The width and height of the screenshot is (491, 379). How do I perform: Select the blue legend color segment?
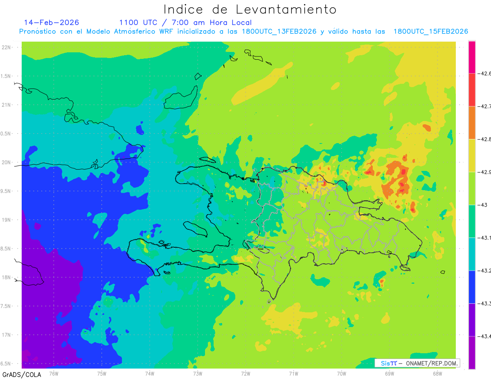coord(472,287)
